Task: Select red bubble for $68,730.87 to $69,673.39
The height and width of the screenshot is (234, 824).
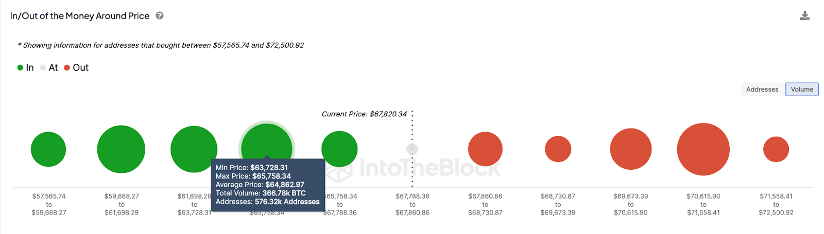Action: [x=558, y=149]
